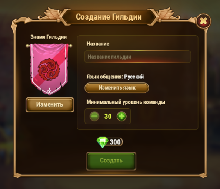Click the right wing ornament beside the title
The height and width of the screenshot is (189, 220).
click(x=167, y=14)
